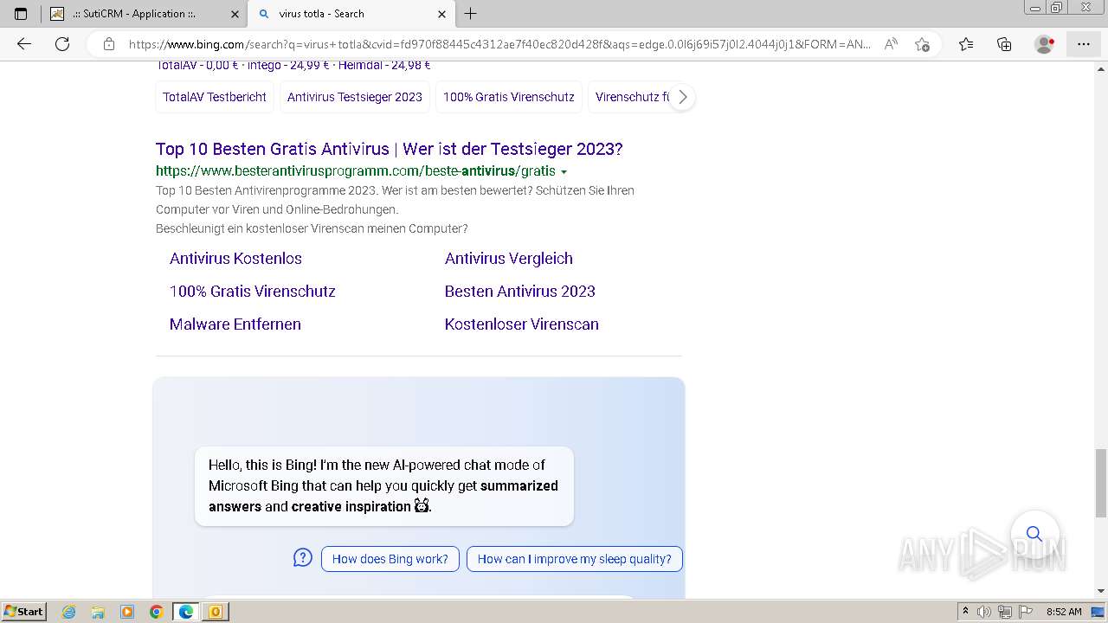Open the Besten Antivirus 2023 sitelink
This screenshot has width=1108, height=623.
[520, 292]
